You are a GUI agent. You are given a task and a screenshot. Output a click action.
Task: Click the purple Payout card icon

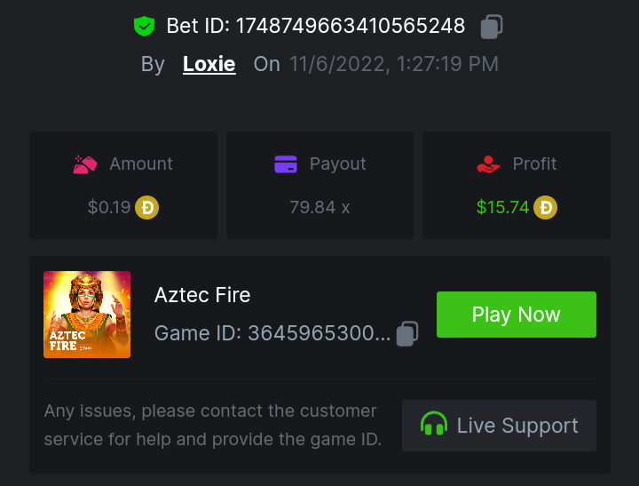coord(286,164)
